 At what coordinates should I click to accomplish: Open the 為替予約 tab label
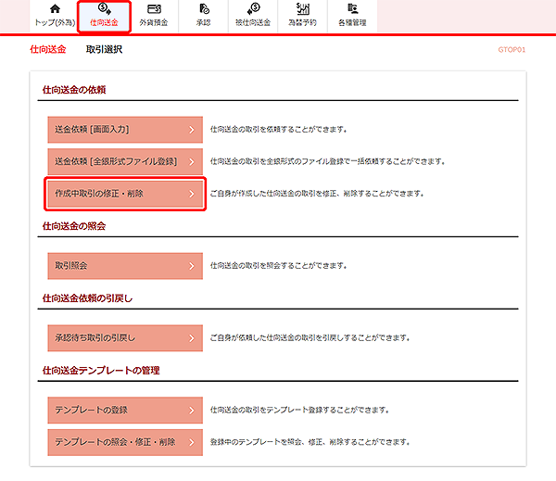click(302, 22)
